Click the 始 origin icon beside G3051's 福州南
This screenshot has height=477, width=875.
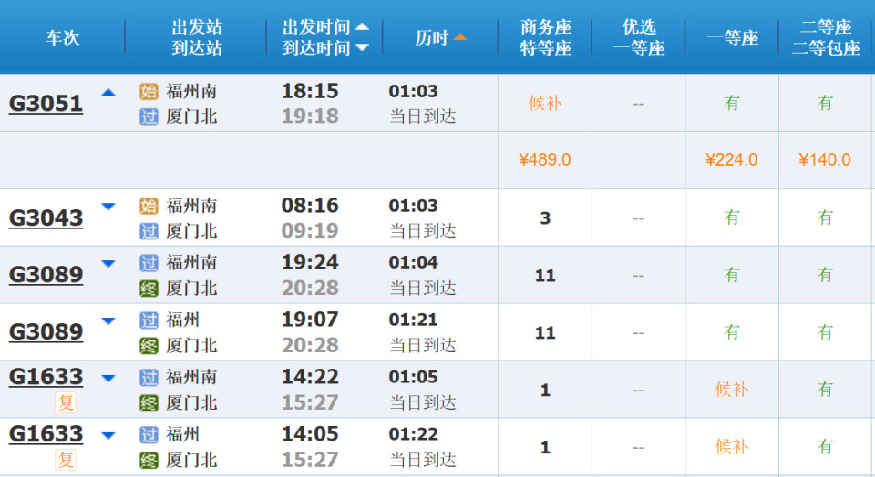coord(149,91)
